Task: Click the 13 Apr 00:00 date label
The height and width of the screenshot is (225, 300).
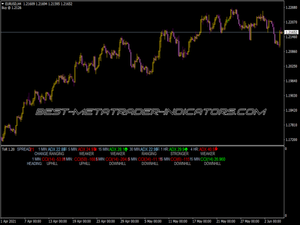Action: (x=57, y=221)
